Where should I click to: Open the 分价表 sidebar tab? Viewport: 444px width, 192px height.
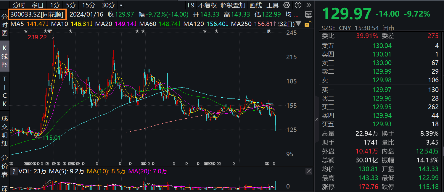(x=4, y=166)
